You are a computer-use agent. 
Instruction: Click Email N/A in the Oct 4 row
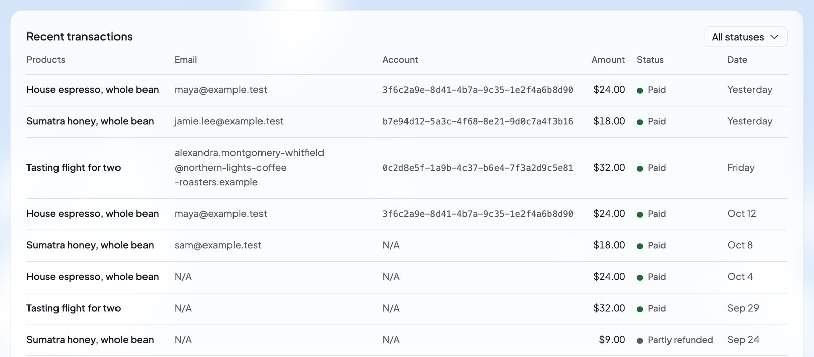click(x=183, y=277)
